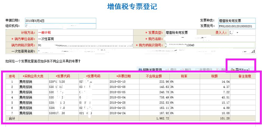Image resolution: width=262 pixels, height=127 pixels.
Task: Click the 删行 delete row icon
Action: coord(182,70)
